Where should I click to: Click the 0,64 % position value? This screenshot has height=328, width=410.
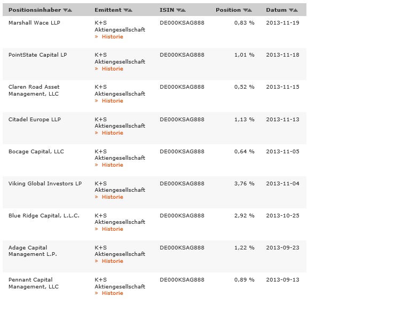click(244, 151)
